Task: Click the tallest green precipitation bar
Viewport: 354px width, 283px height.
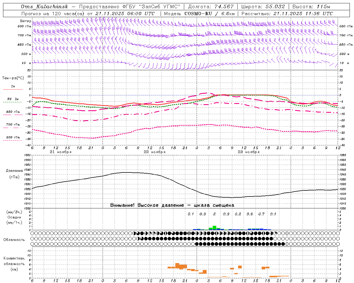Action: pos(215,228)
